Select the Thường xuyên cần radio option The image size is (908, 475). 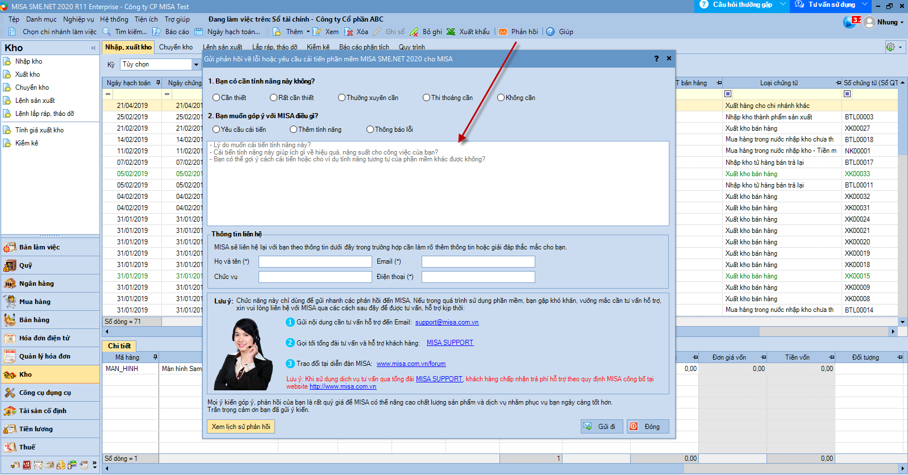pyautogui.click(x=341, y=98)
